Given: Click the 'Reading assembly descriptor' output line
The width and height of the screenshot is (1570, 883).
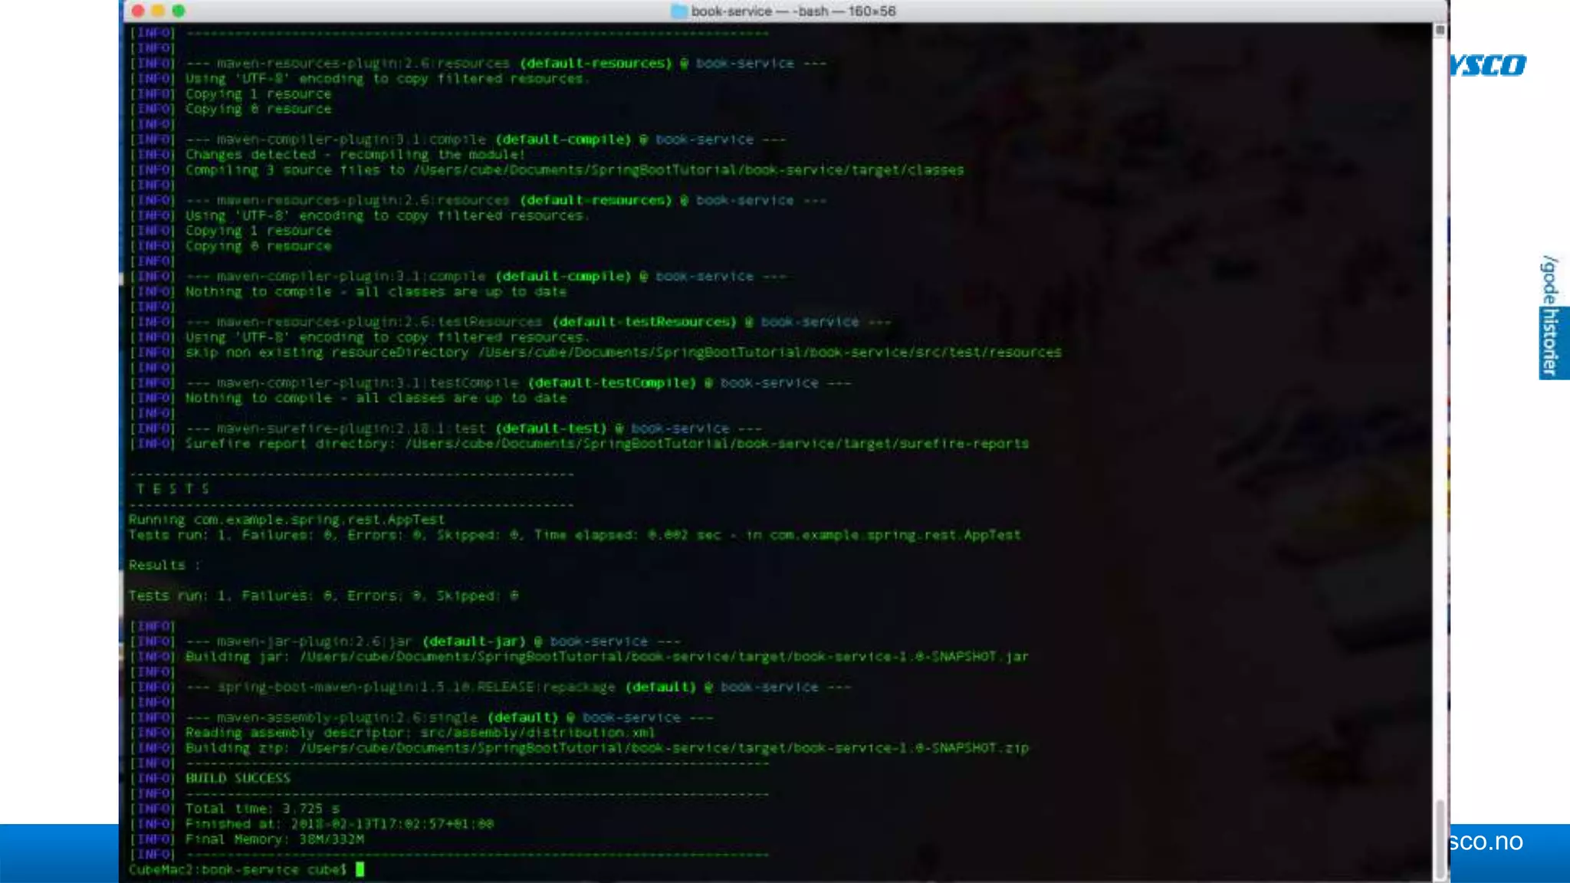Looking at the screenshot, I should pyautogui.click(x=419, y=733).
